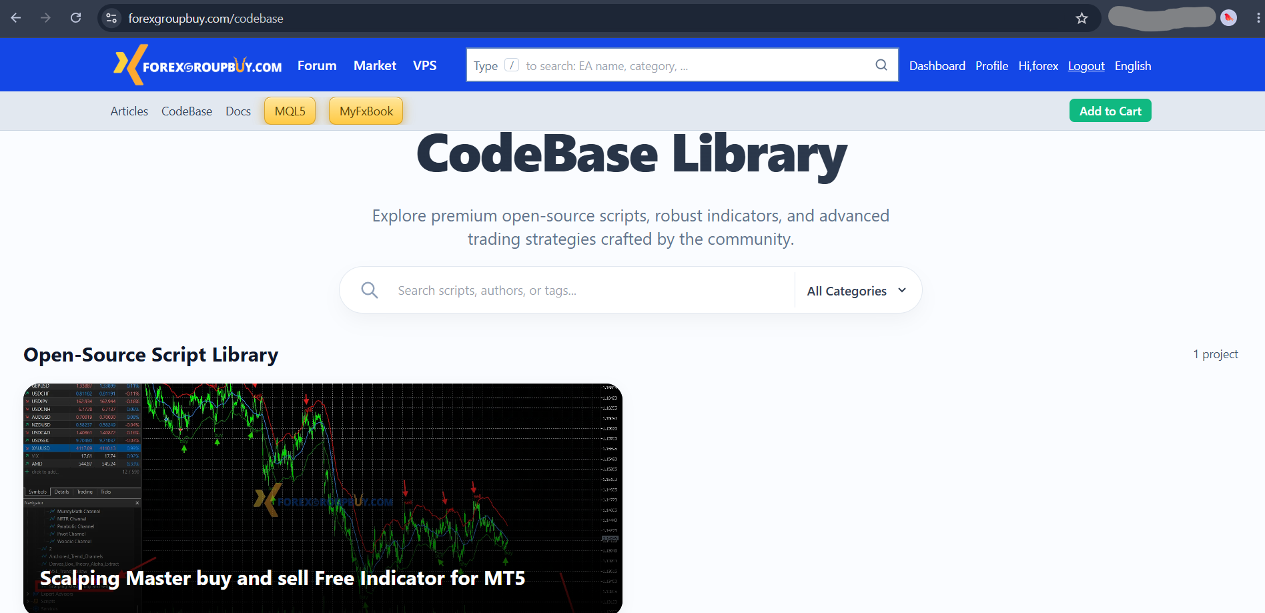Go forward in browser history

45,18
